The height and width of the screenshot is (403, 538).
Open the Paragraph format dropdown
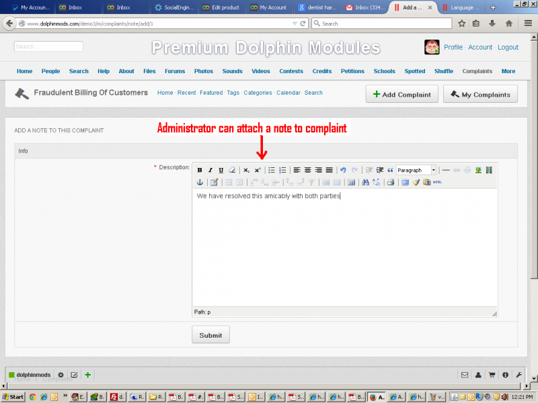(416, 171)
